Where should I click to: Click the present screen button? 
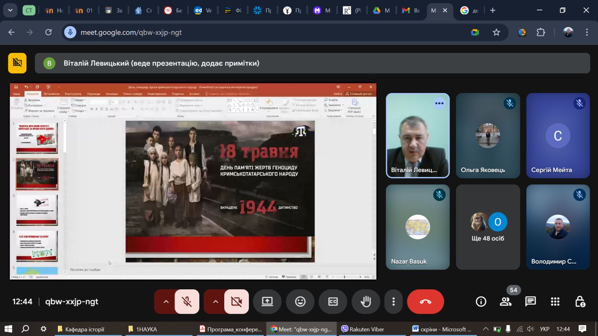267,302
